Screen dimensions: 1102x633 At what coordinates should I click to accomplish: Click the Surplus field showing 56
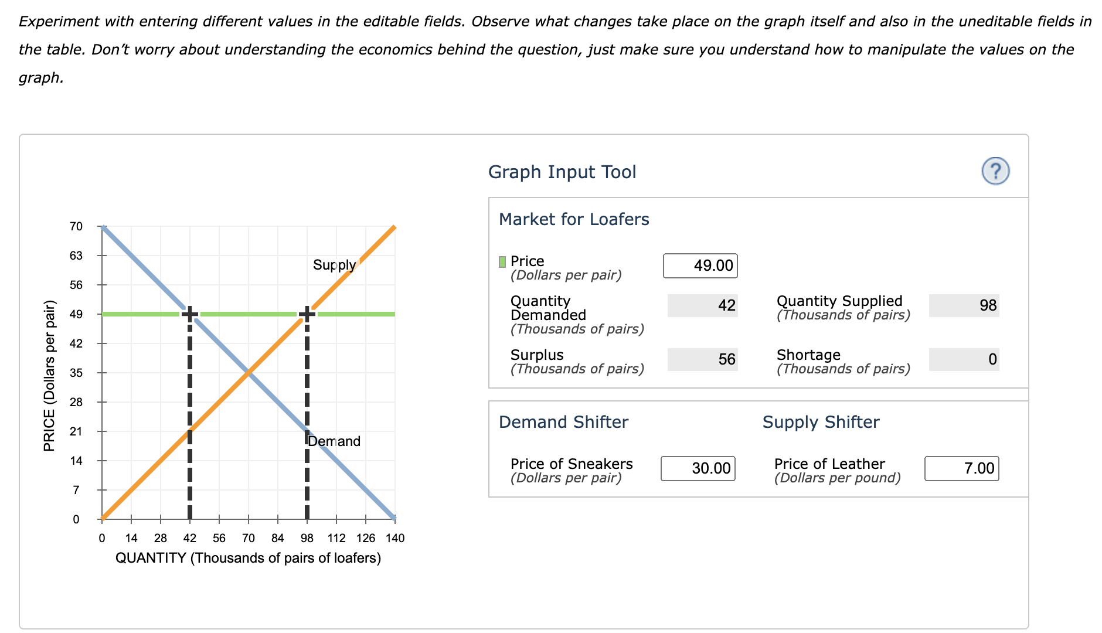[x=702, y=359]
